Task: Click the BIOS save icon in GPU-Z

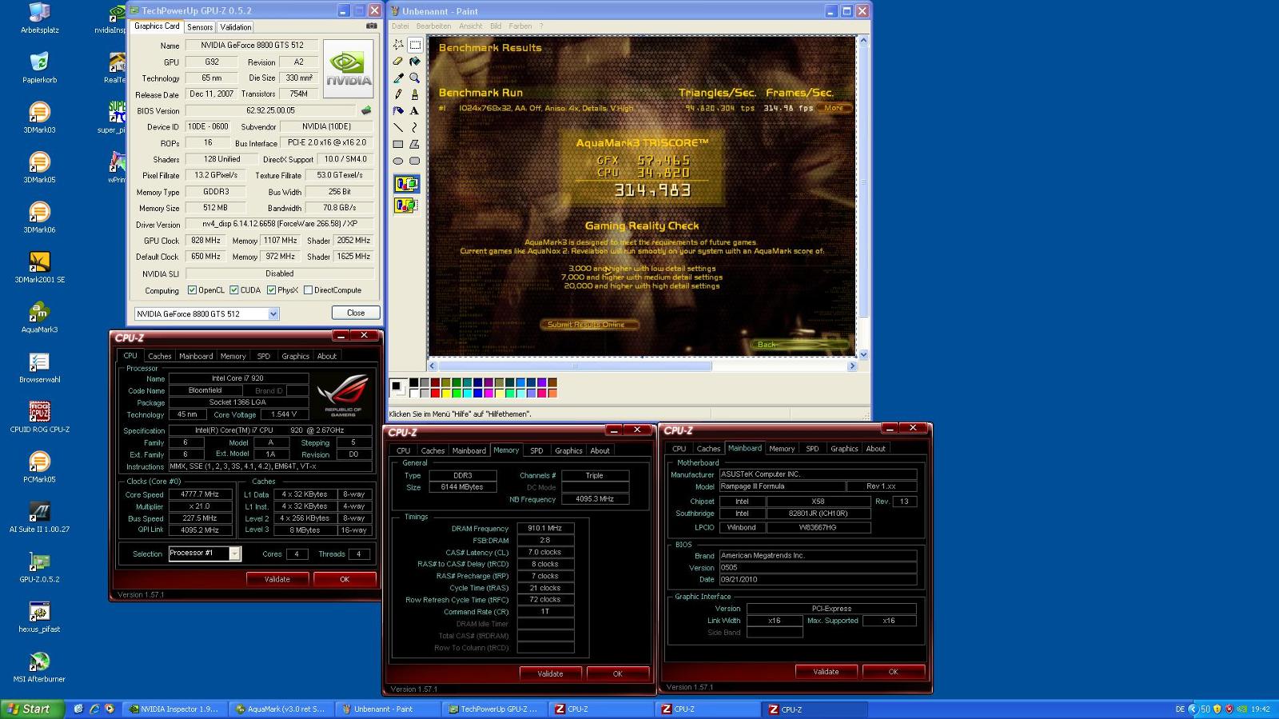Action: pyautogui.click(x=366, y=110)
